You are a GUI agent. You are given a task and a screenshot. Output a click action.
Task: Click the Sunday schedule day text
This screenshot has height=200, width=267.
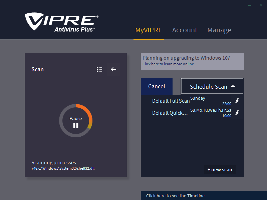pyautogui.click(x=198, y=98)
